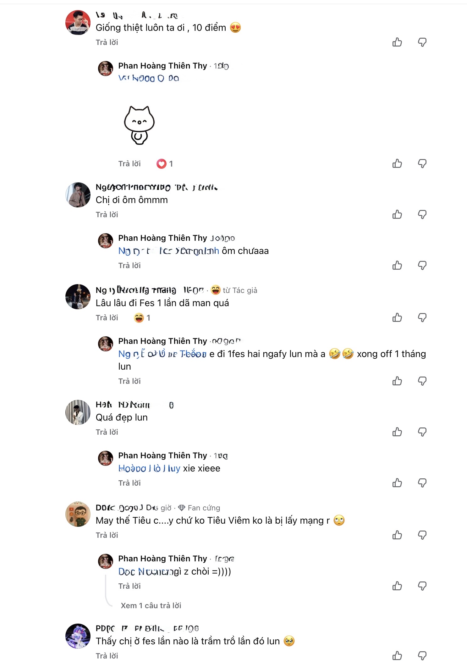This screenshot has height=672, width=467.
Task: Click the mentioned name in "xie xieee" reply
Action: click(x=149, y=468)
